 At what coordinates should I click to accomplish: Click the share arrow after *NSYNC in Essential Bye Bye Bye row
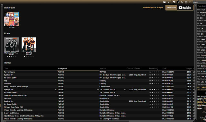pyautogui.click(x=98, y=90)
